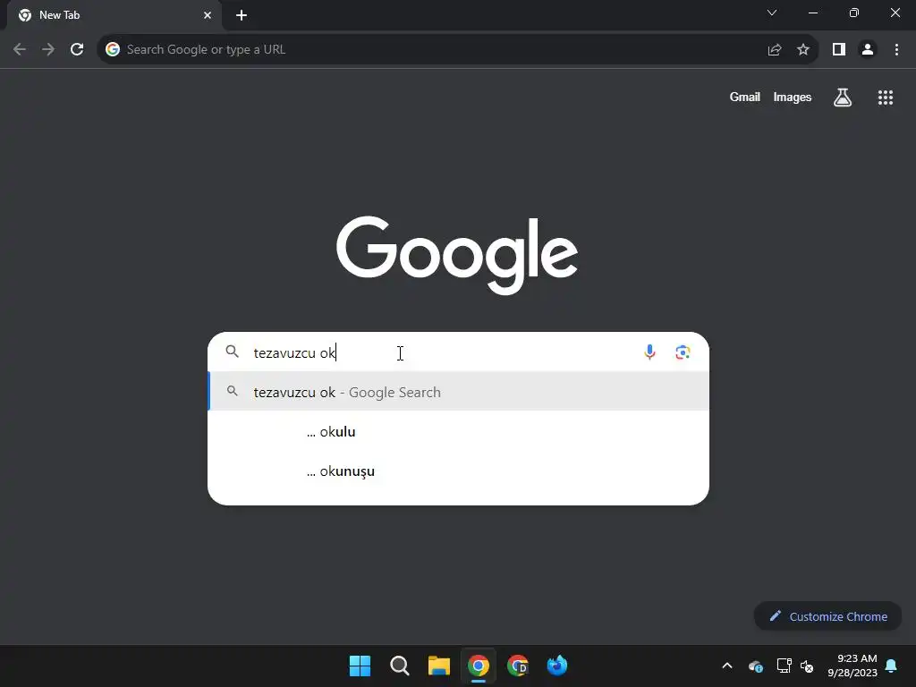Viewport: 916px width, 687px height.
Task: Open File Explorer from taskbar
Action: (438, 666)
